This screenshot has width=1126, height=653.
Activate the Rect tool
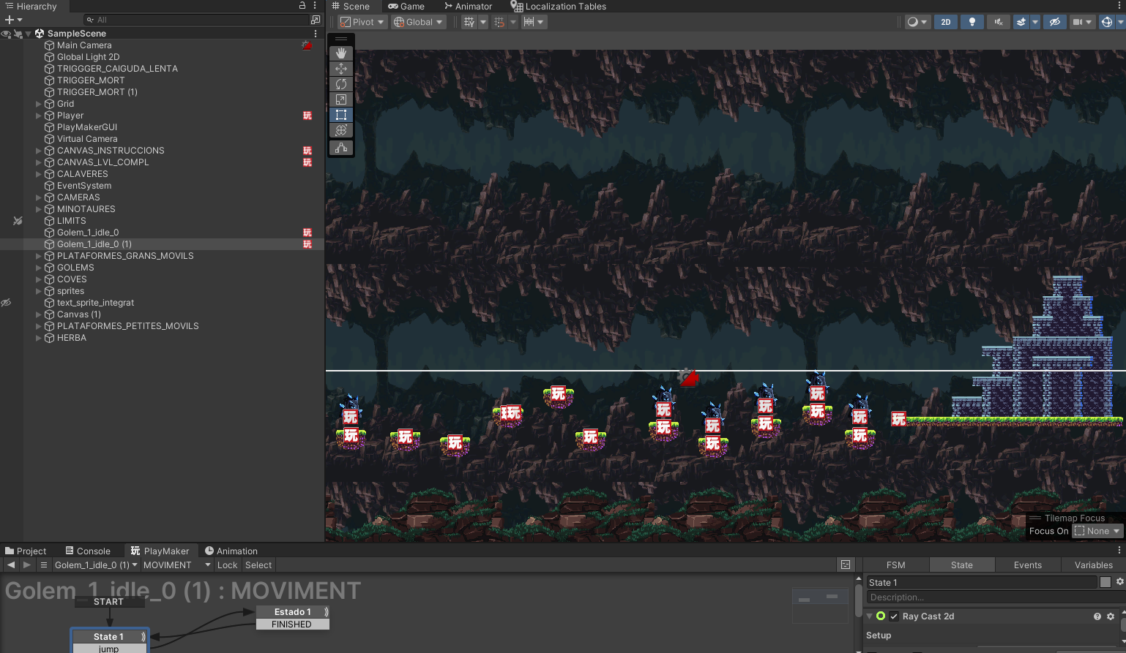(341, 115)
